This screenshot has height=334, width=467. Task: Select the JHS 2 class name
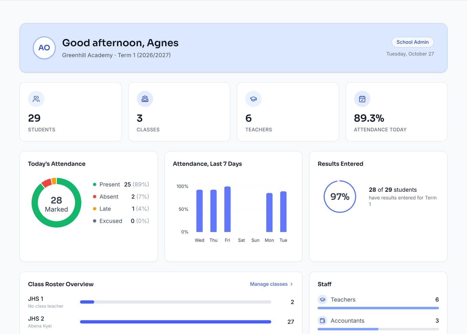click(x=36, y=319)
